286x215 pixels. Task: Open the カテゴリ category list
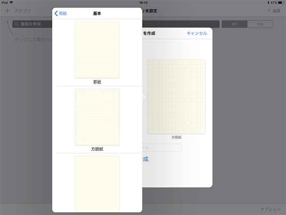(x=22, y=11)
